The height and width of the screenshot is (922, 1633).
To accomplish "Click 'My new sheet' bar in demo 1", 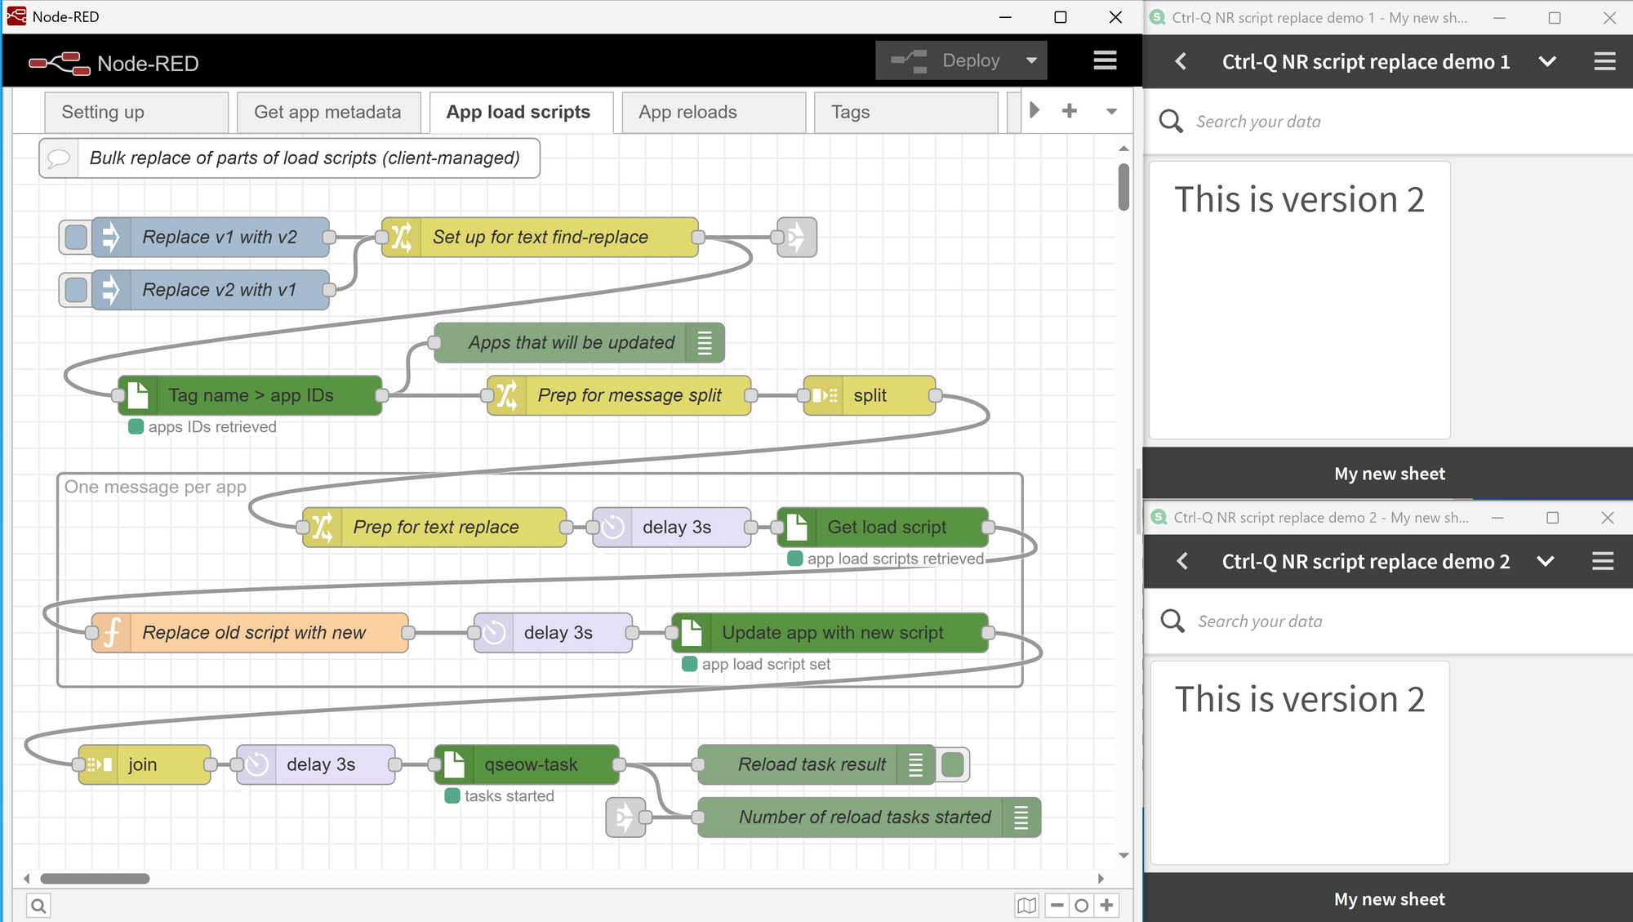I will click(1389, 474).
